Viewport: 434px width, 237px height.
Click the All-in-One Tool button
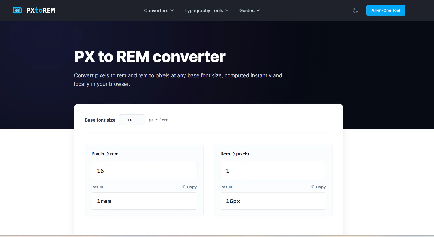[386, 10]
